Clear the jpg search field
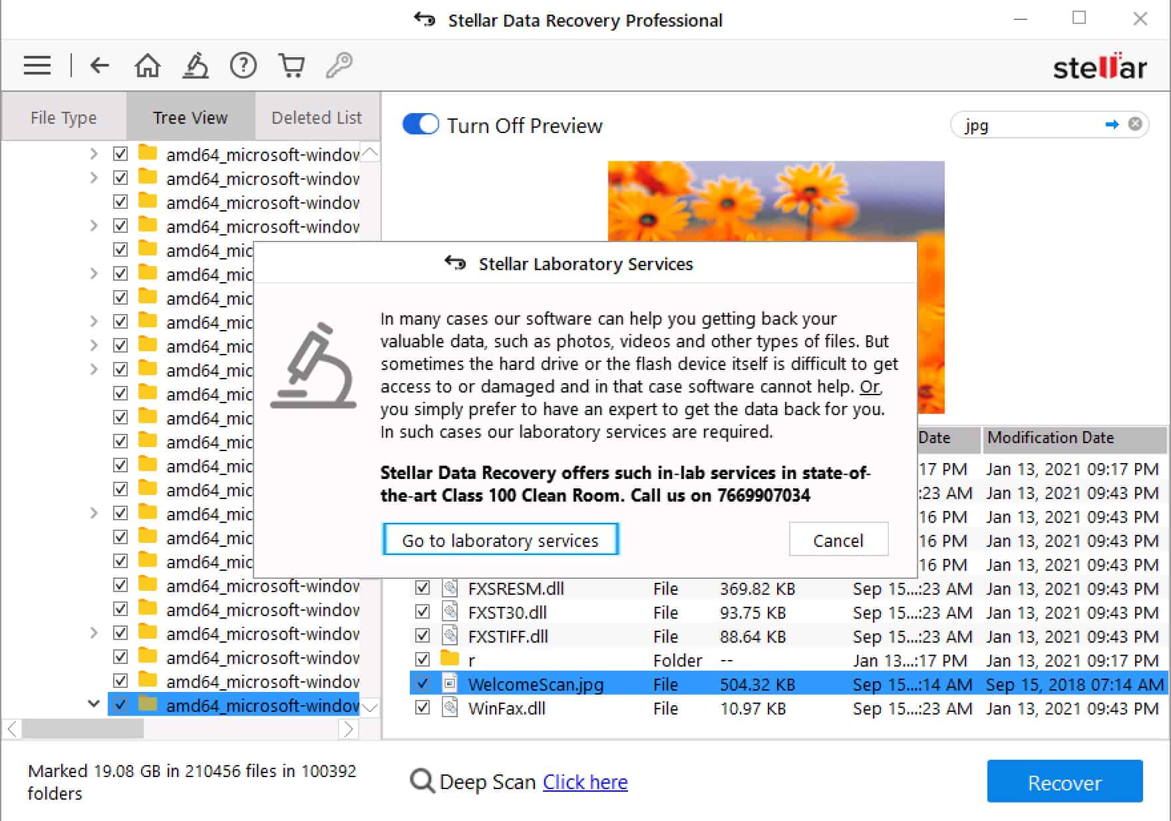This screenshot has height=821, width=1171. tap(1135, 124)
